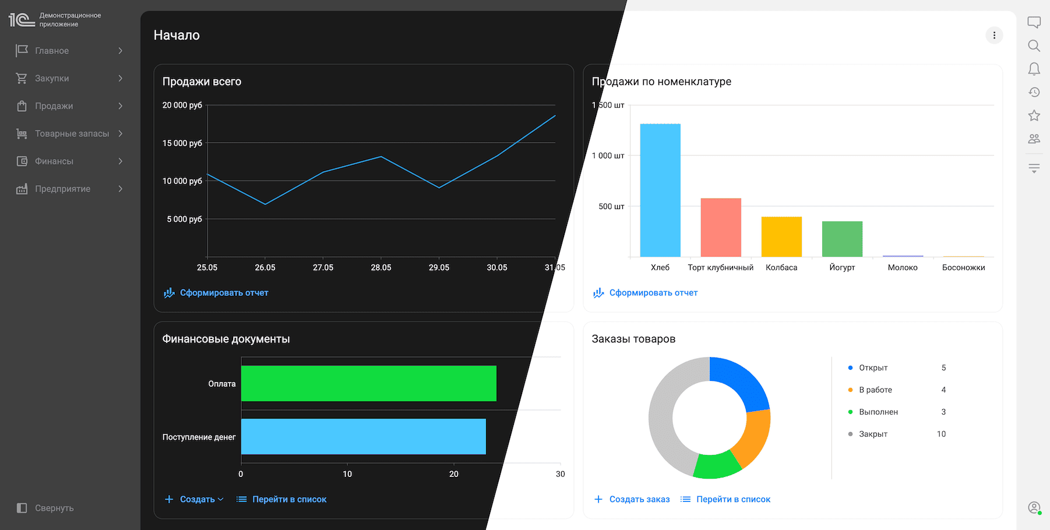Select the Продажи menu item

[x=54, y=106]
